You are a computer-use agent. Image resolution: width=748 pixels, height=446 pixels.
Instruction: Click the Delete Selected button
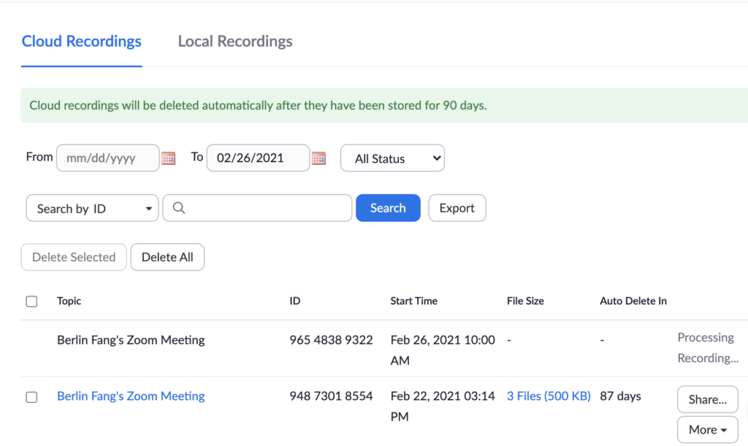pos(74,257)
